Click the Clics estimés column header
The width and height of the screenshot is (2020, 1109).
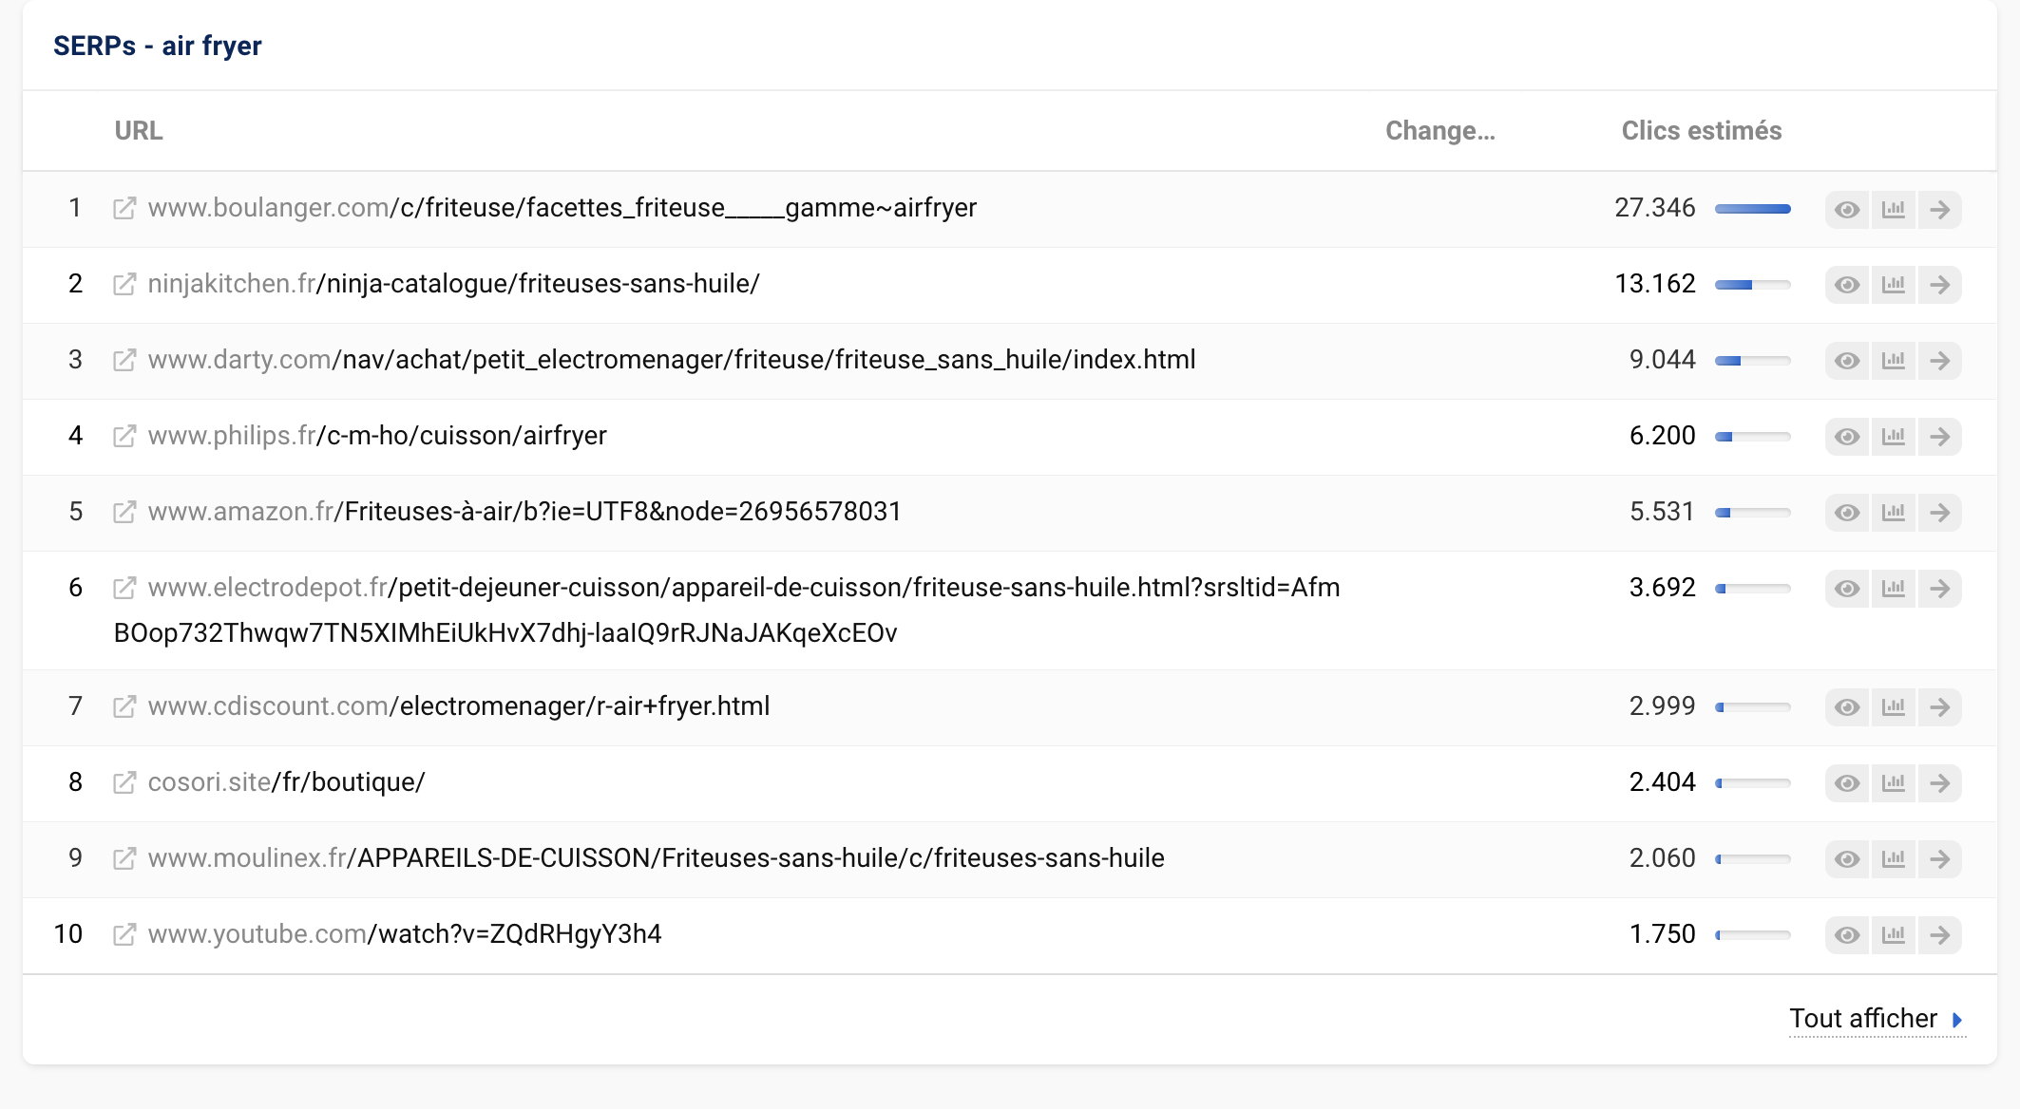point(1702,131)
